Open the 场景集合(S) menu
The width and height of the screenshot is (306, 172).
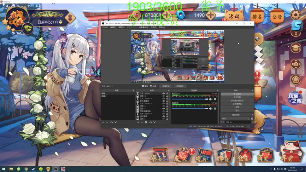coord(143,27)
